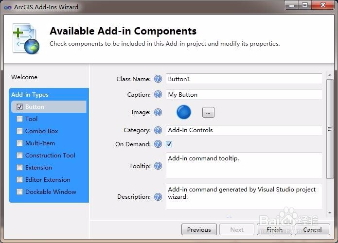The height and width of the screenshot is (243, 338).
Task: Click the help icon beside Class Name
Action: click(x=158, y=79)
